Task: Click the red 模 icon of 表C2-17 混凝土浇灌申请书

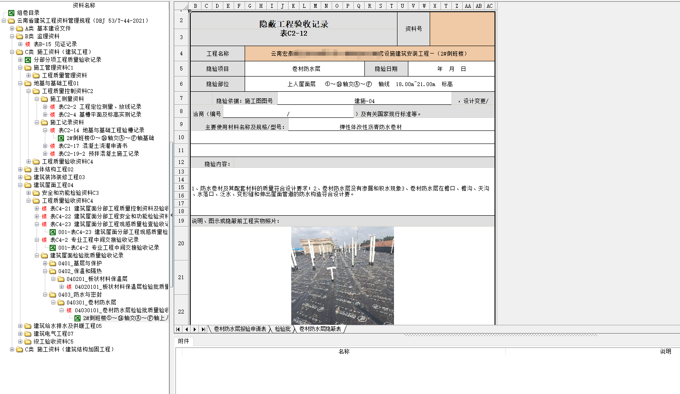Action: [53, 146]
